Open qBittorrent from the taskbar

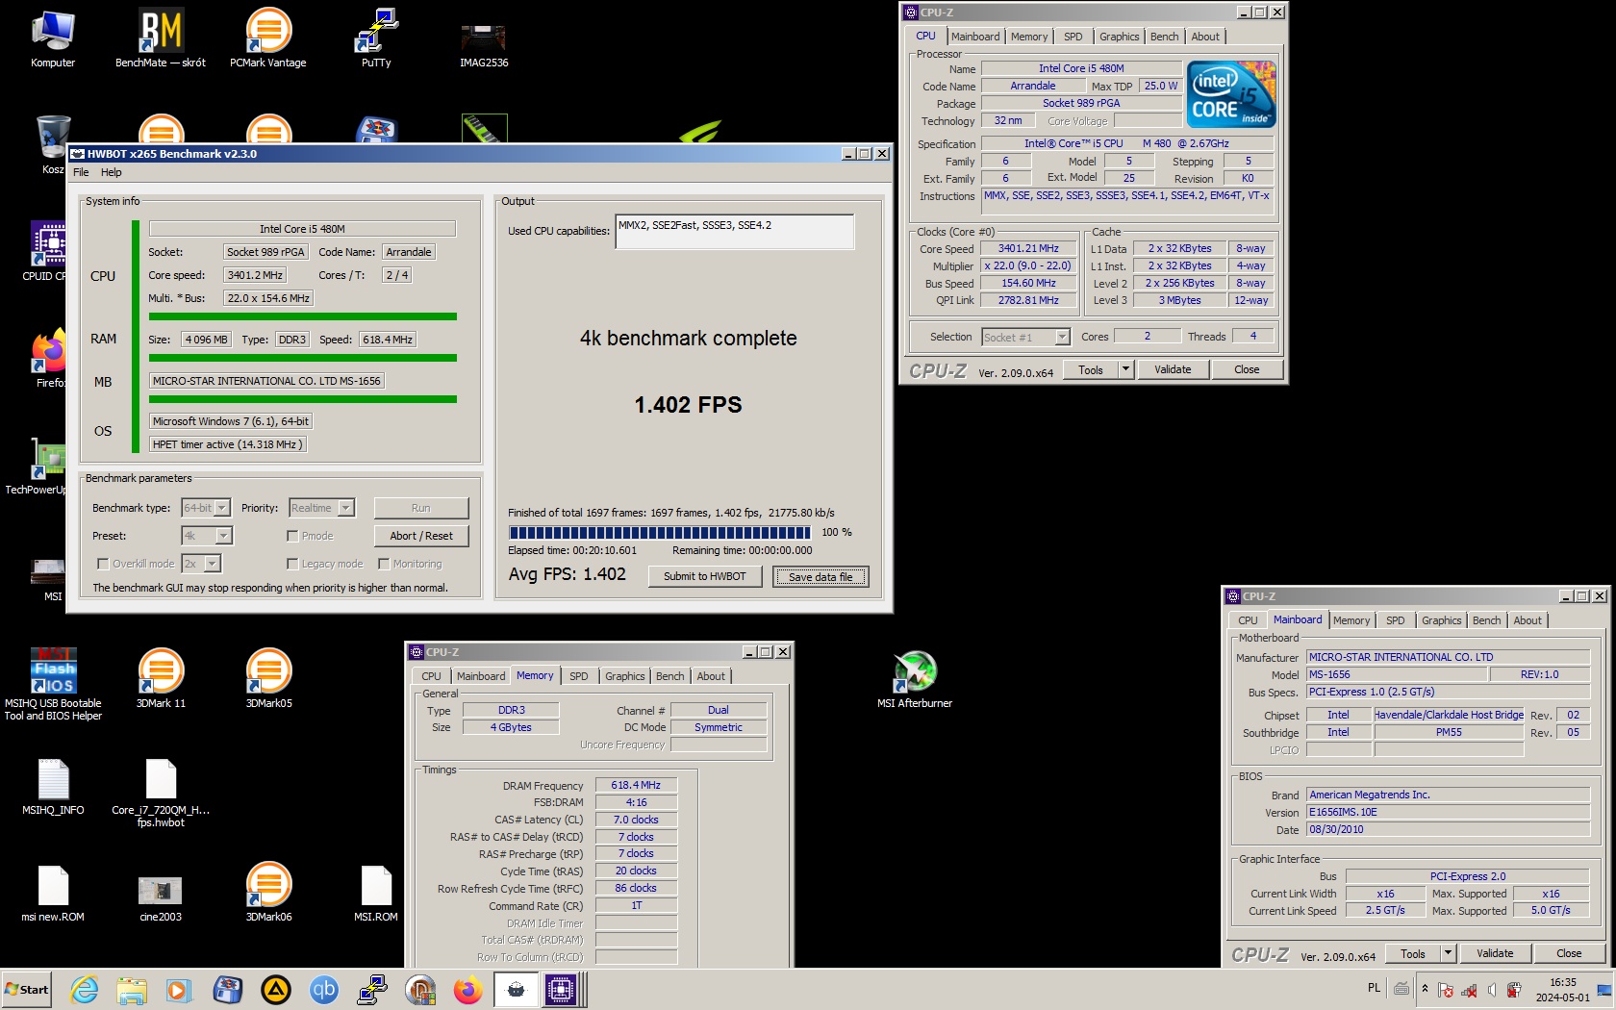pos(324,990)
